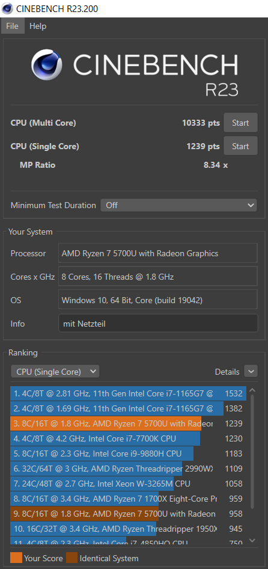Open the Minimum Test Duration dropdown
This screenshot has width=268, height=569.
(x=178, y=205)
